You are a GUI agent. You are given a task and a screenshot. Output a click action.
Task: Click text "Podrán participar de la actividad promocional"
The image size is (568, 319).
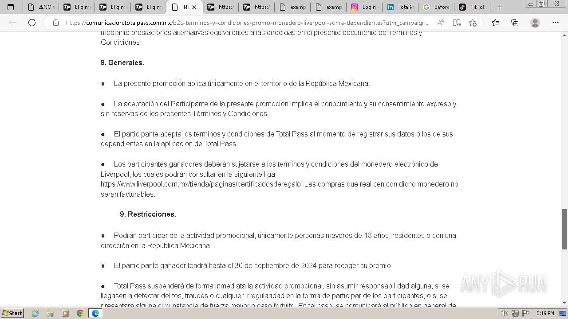click(x=185, y=236)
